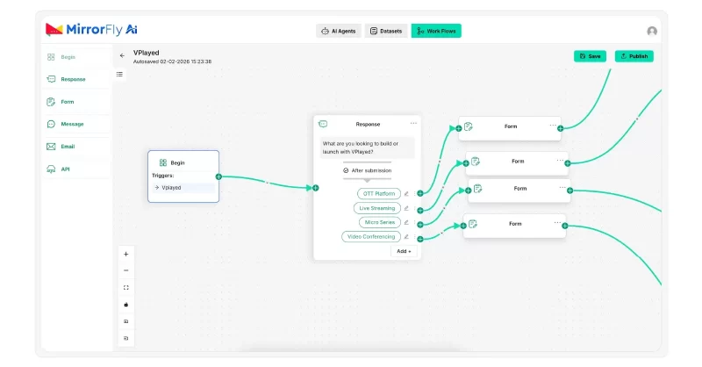
Task: Open the Response node's three-dot menu
Action: click(x=413, y=123)
